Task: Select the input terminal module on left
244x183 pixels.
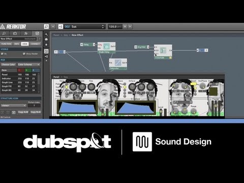Action: coord(60,52)
